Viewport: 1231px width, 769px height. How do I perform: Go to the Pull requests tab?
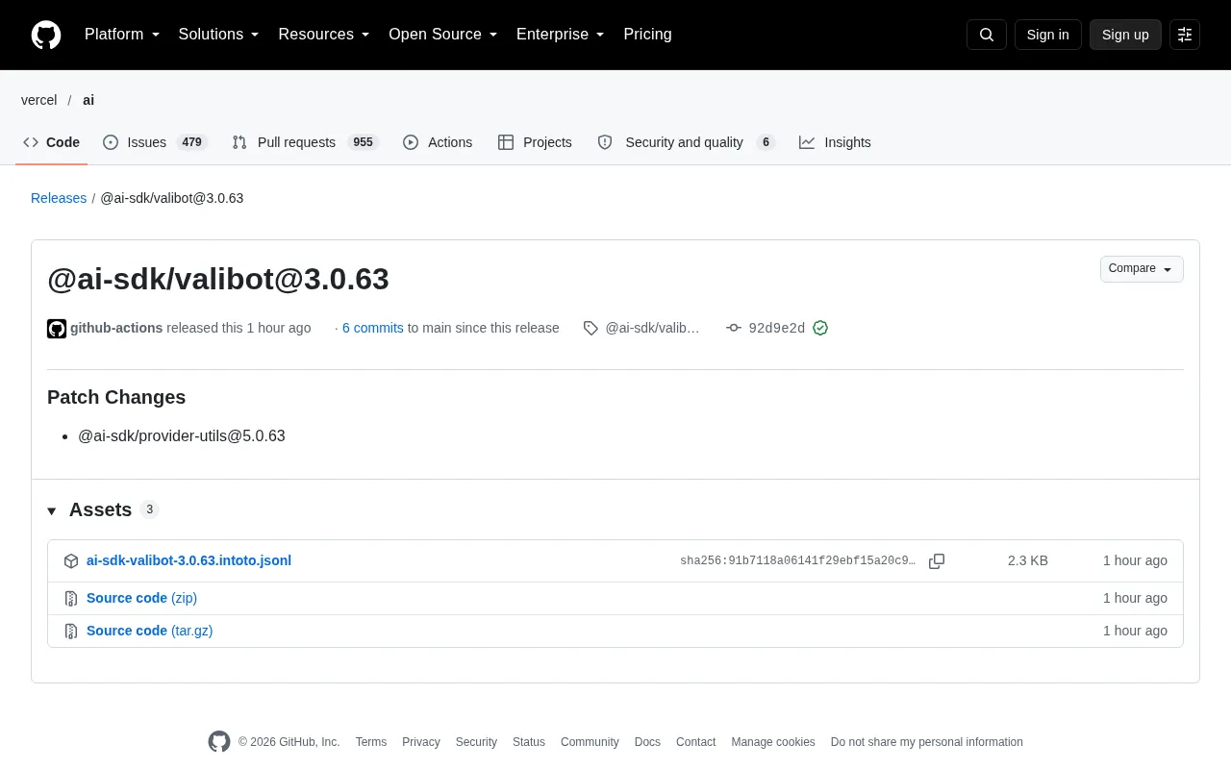[x=305, y=142]
